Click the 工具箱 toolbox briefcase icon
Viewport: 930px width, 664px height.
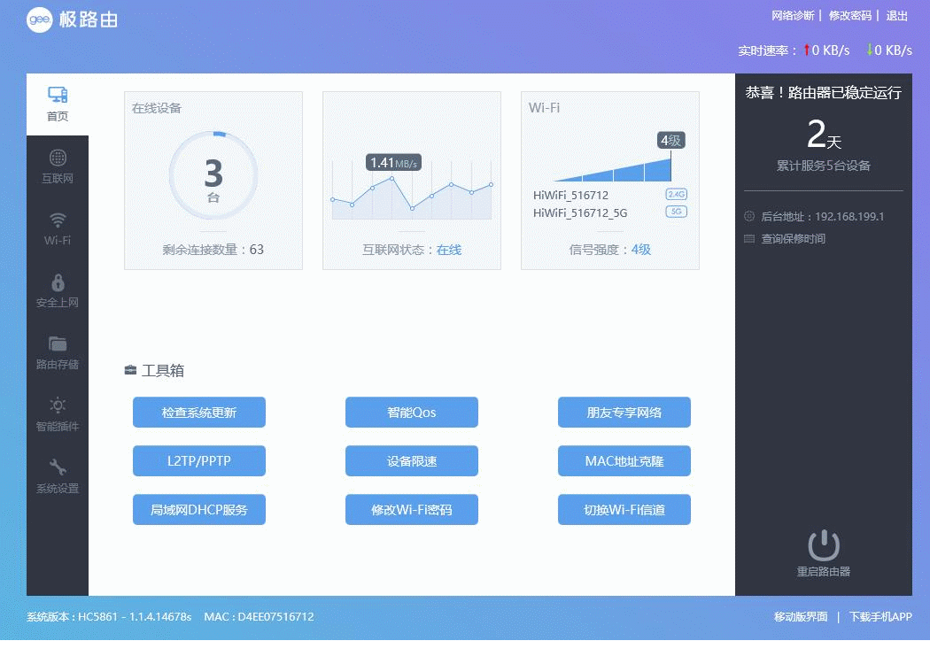click(x=130, y=371)
